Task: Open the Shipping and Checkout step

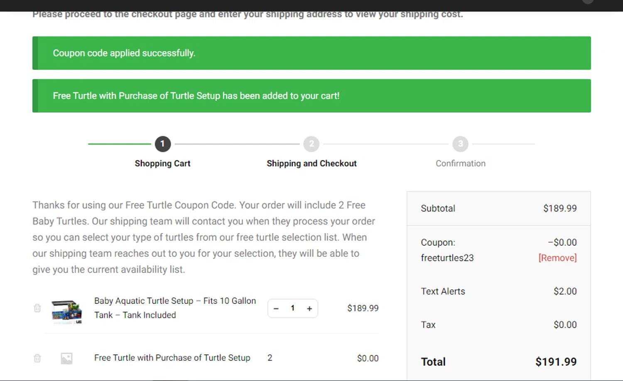Action: click(x=311, y=164)
